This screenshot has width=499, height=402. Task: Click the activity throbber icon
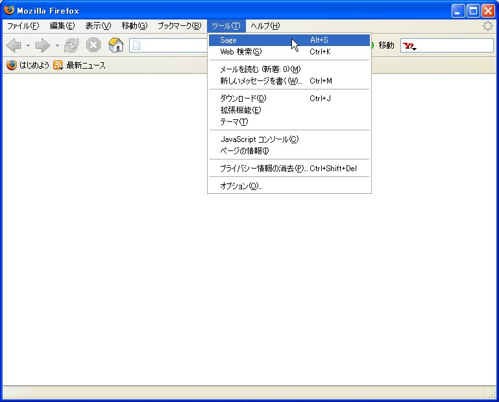pos(487,26)
